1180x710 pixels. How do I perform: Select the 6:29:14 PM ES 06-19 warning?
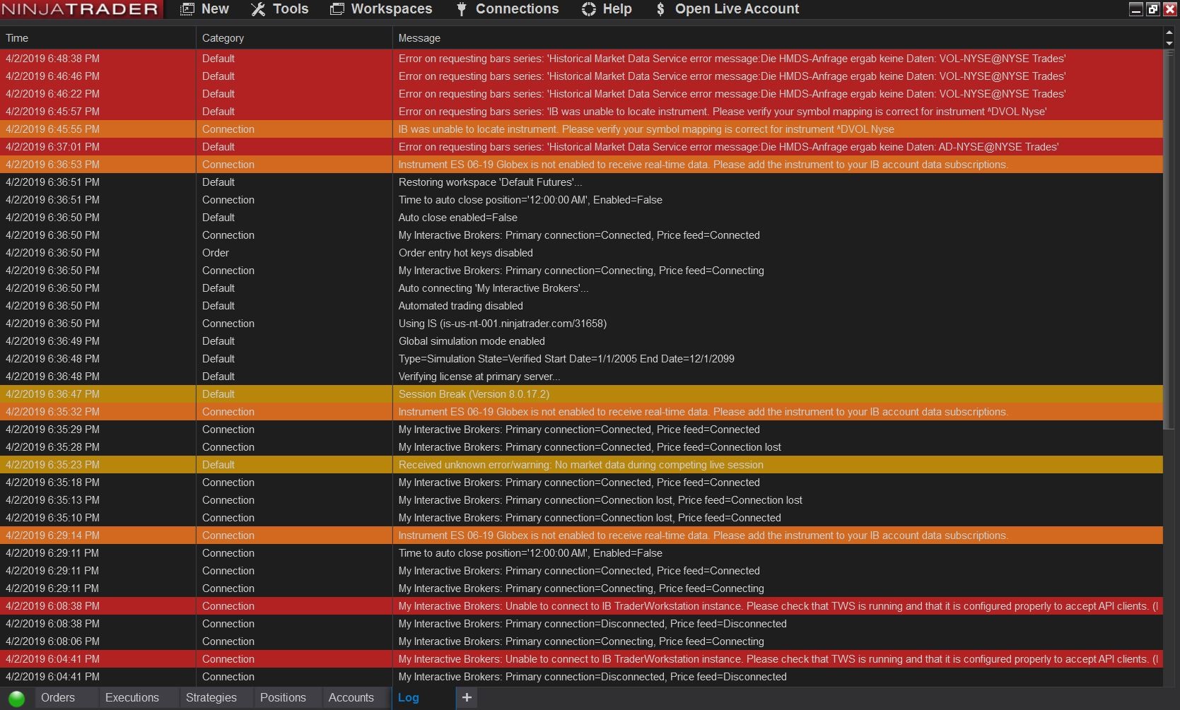click(581, 536)
